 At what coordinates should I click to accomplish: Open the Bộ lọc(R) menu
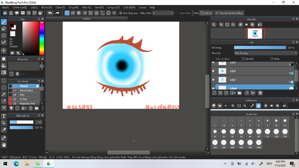pyautogui.click(x=47, y=7)
